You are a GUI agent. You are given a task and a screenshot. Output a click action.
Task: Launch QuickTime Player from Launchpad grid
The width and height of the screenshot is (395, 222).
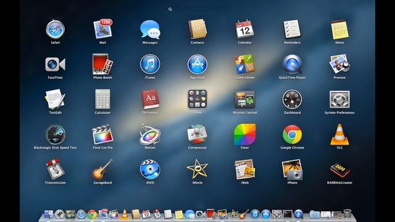[x=292, y=64]
